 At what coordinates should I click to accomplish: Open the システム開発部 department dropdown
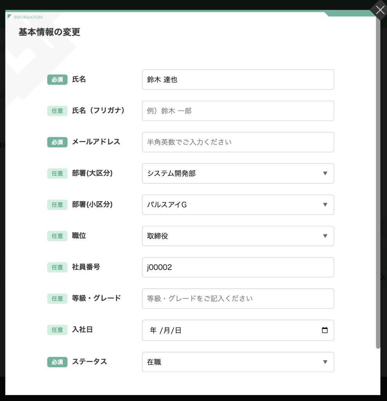[238, 173]
